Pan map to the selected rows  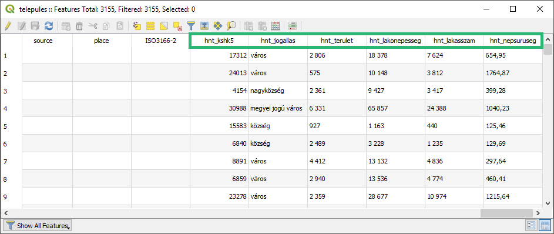click(218, 25)
